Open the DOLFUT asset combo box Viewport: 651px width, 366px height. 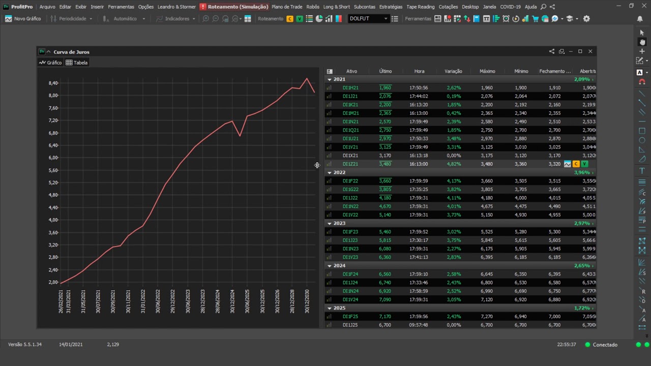pyautogui.click(x=368, y=18)
